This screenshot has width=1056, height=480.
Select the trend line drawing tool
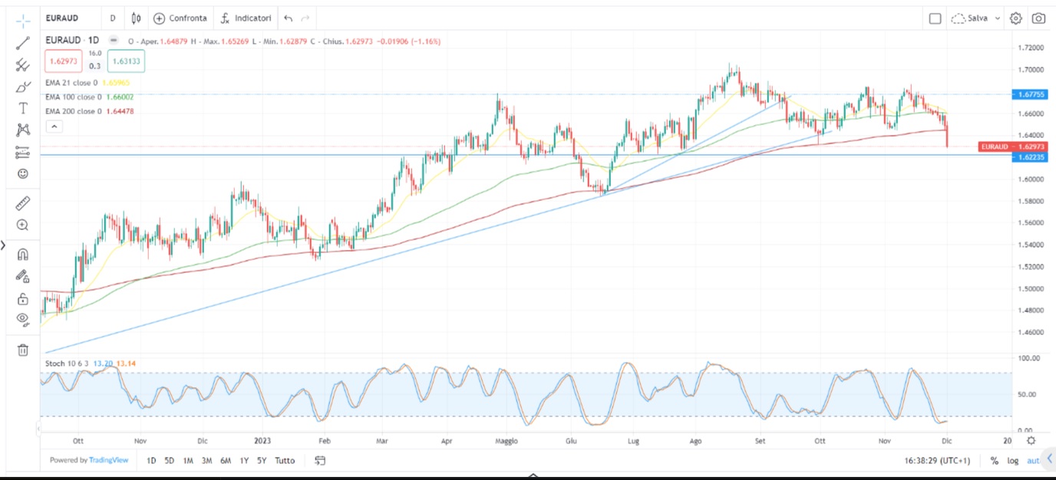(23, 43)
